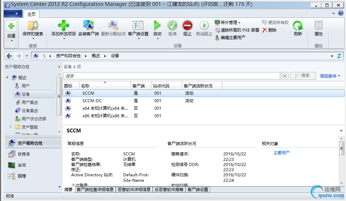Select 用户 in the tree

(25, 86)
